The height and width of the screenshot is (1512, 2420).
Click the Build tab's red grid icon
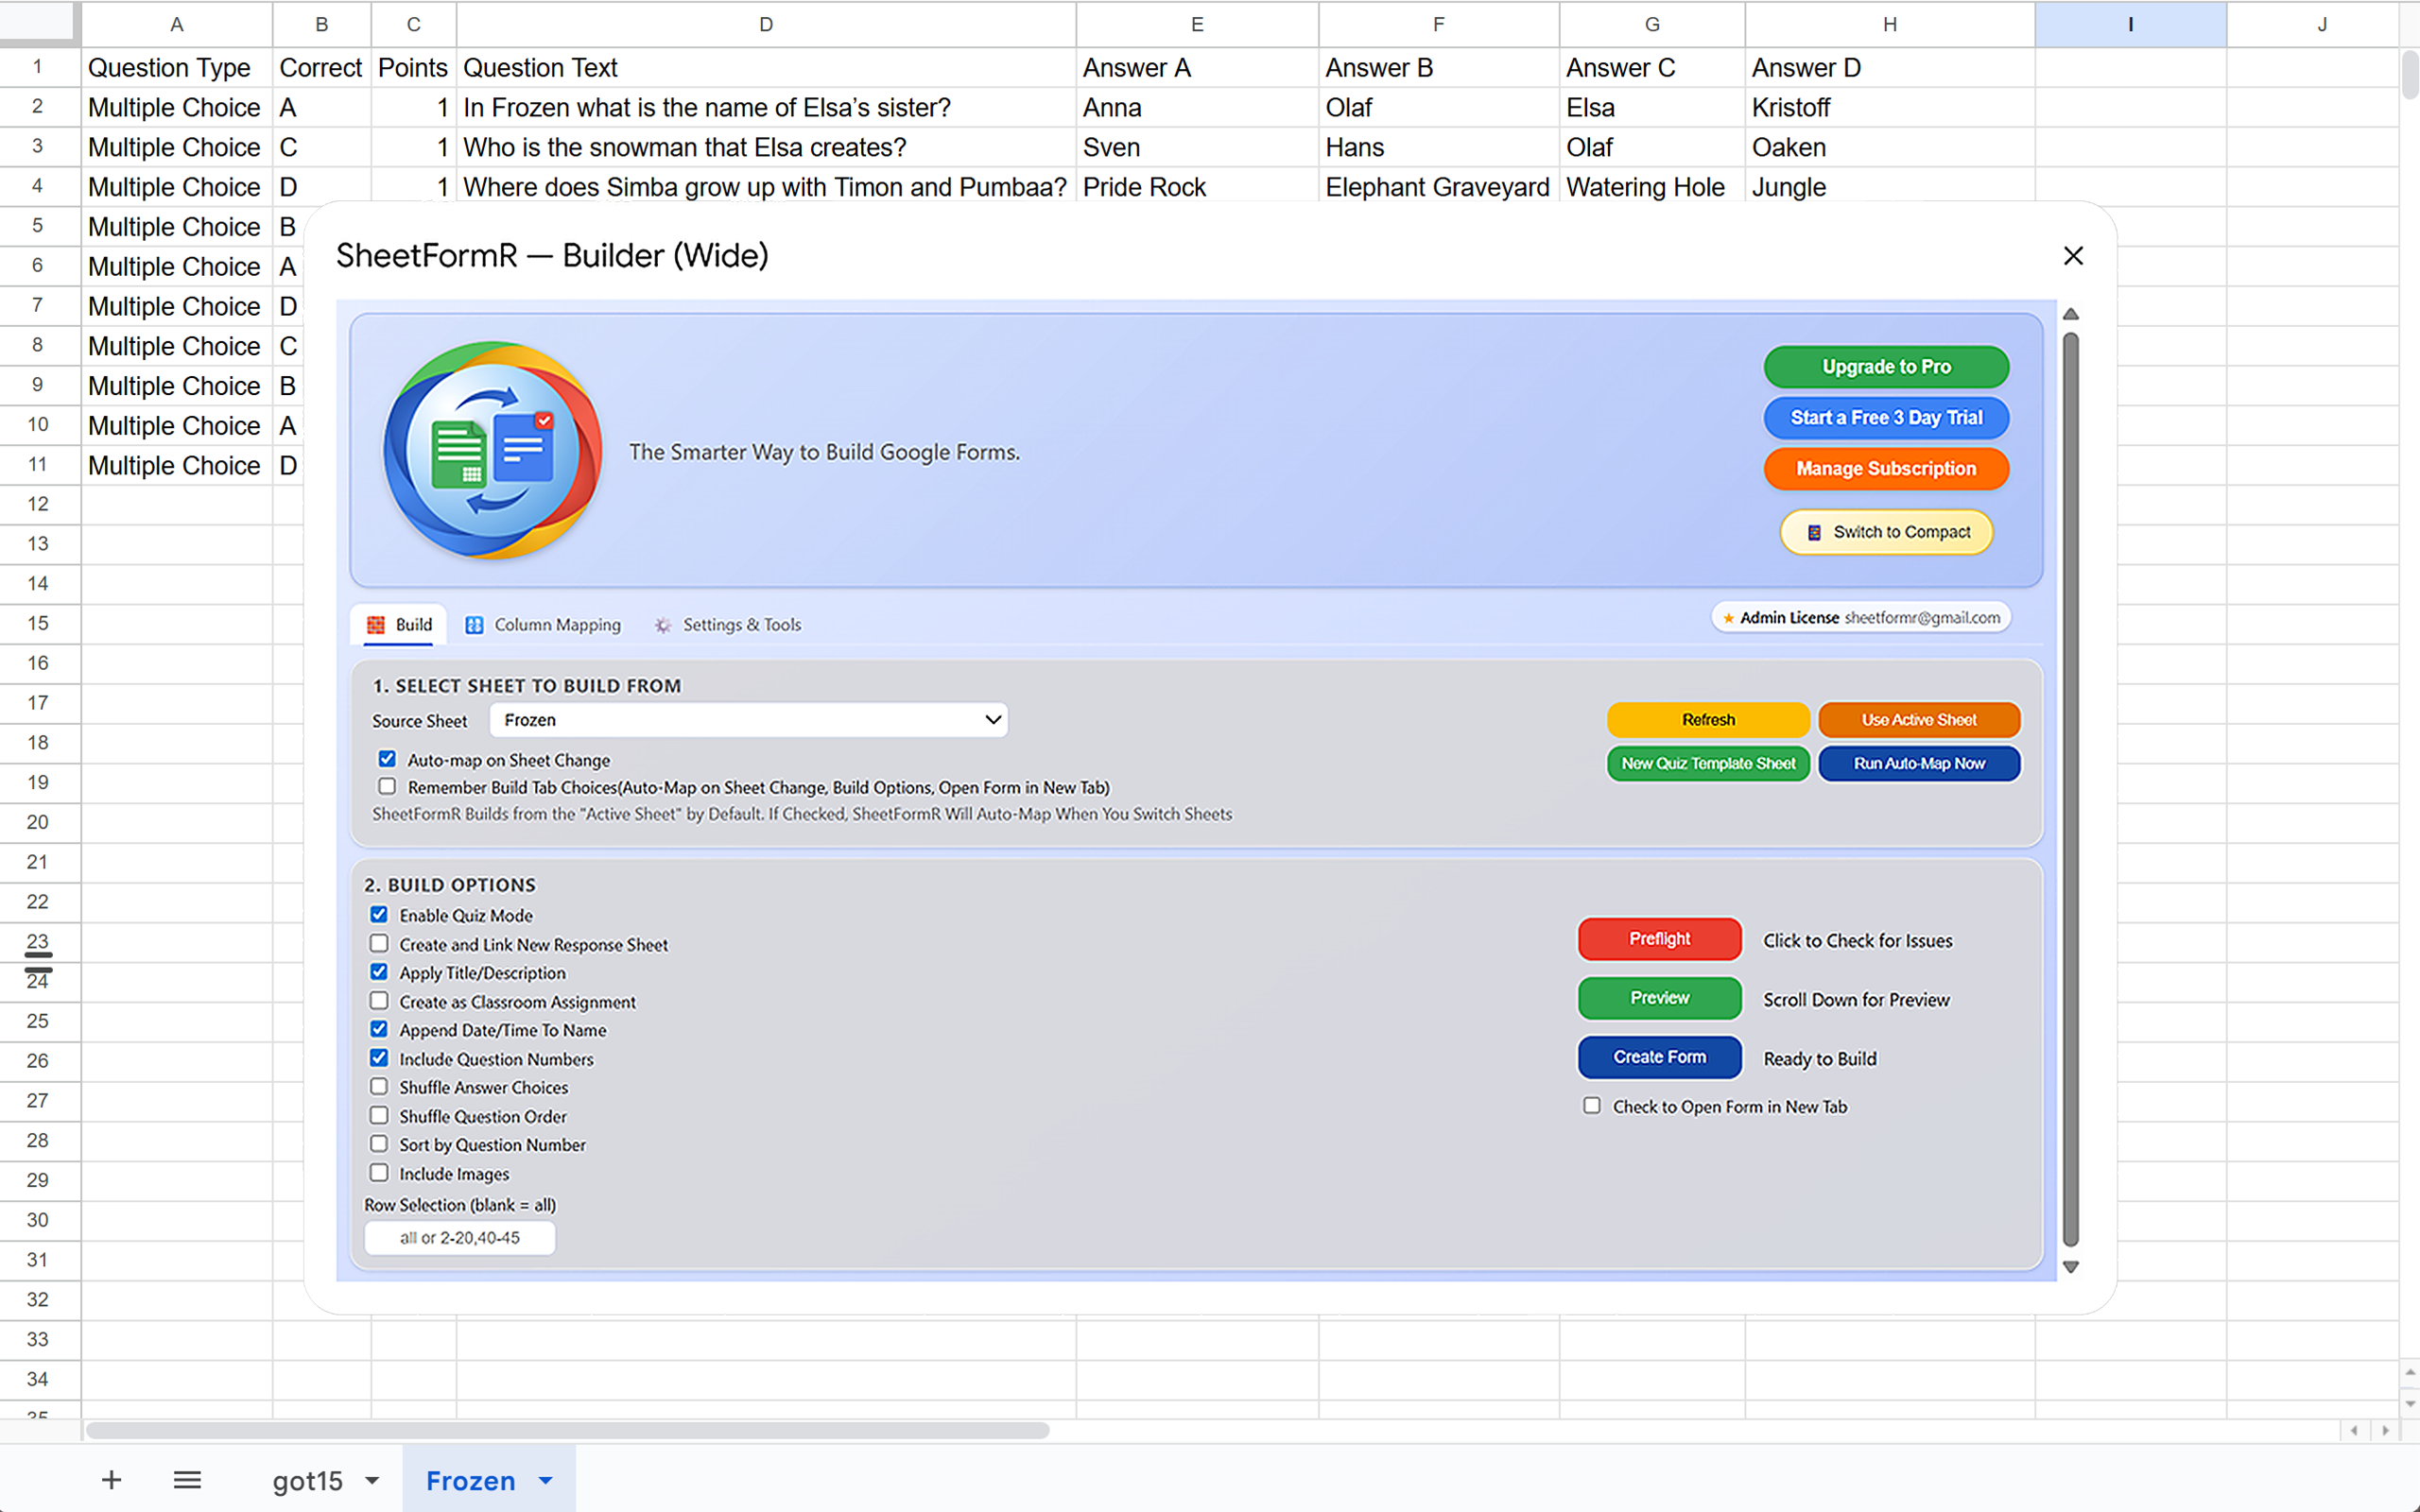pyautogui.click(x=375, y=623)
